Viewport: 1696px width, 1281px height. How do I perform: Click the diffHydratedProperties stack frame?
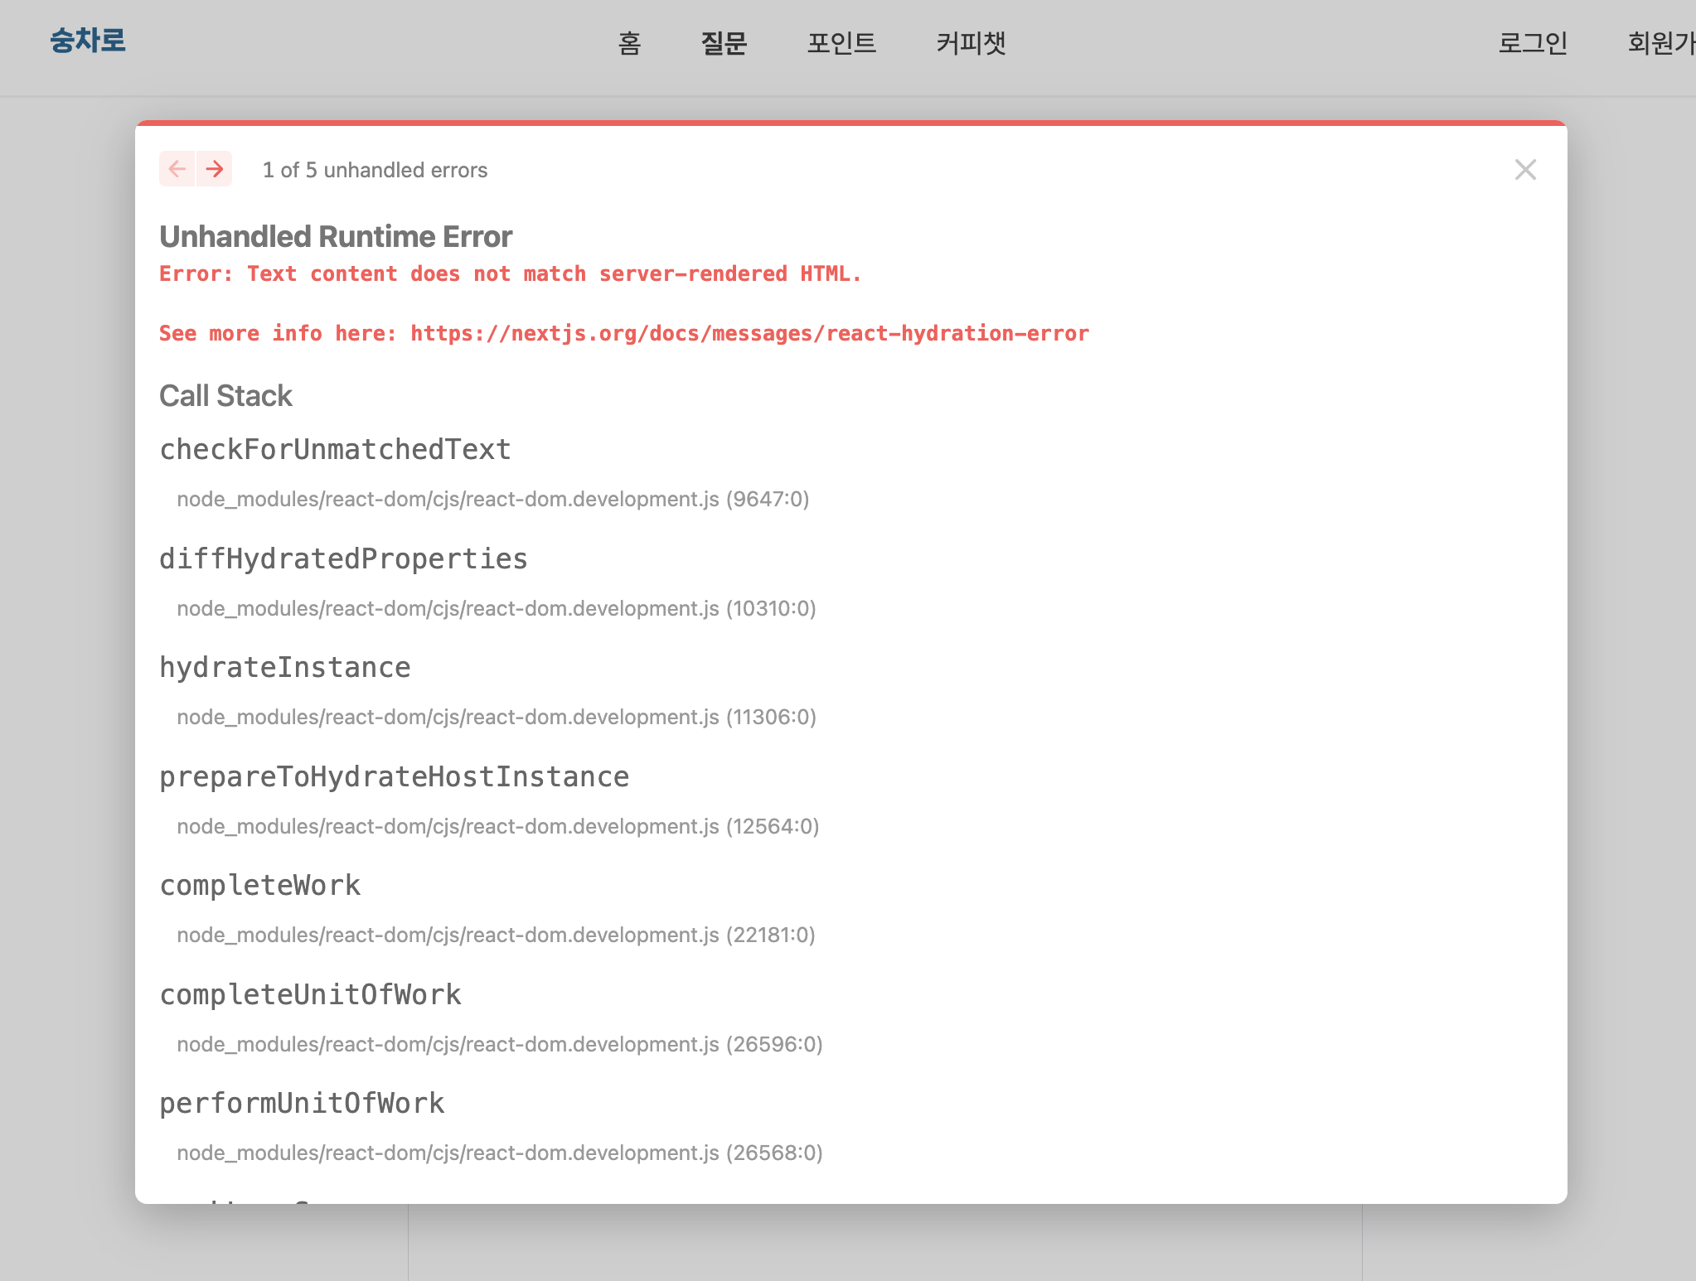tap(342, 558)
